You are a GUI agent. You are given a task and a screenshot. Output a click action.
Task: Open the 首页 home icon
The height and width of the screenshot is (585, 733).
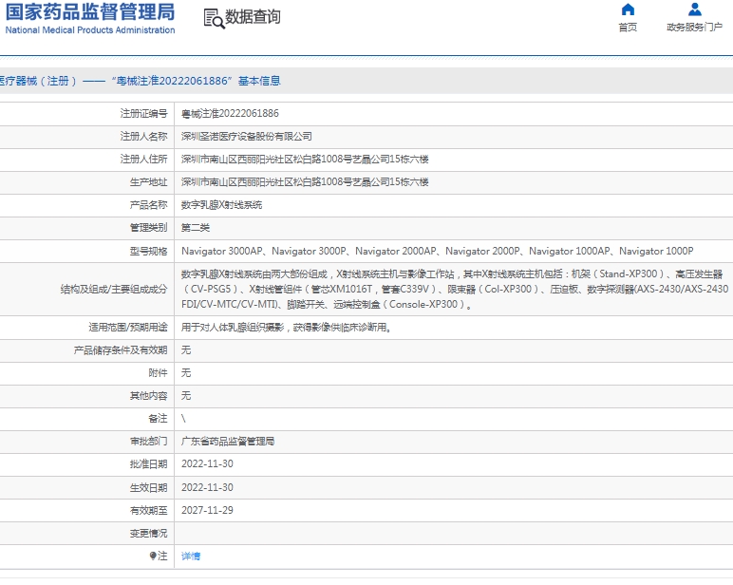628,9
